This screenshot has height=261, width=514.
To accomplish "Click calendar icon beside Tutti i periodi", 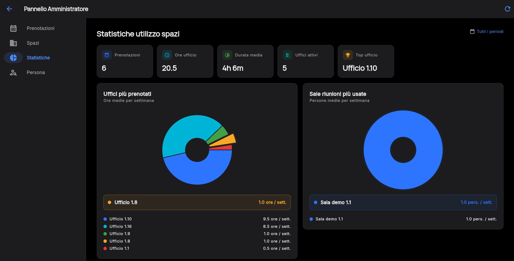I will (x=472, y=32).
